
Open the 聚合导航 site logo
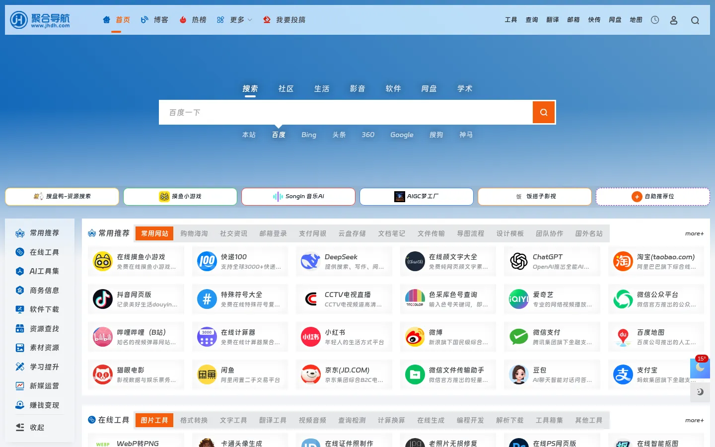(x=40, y=20)
